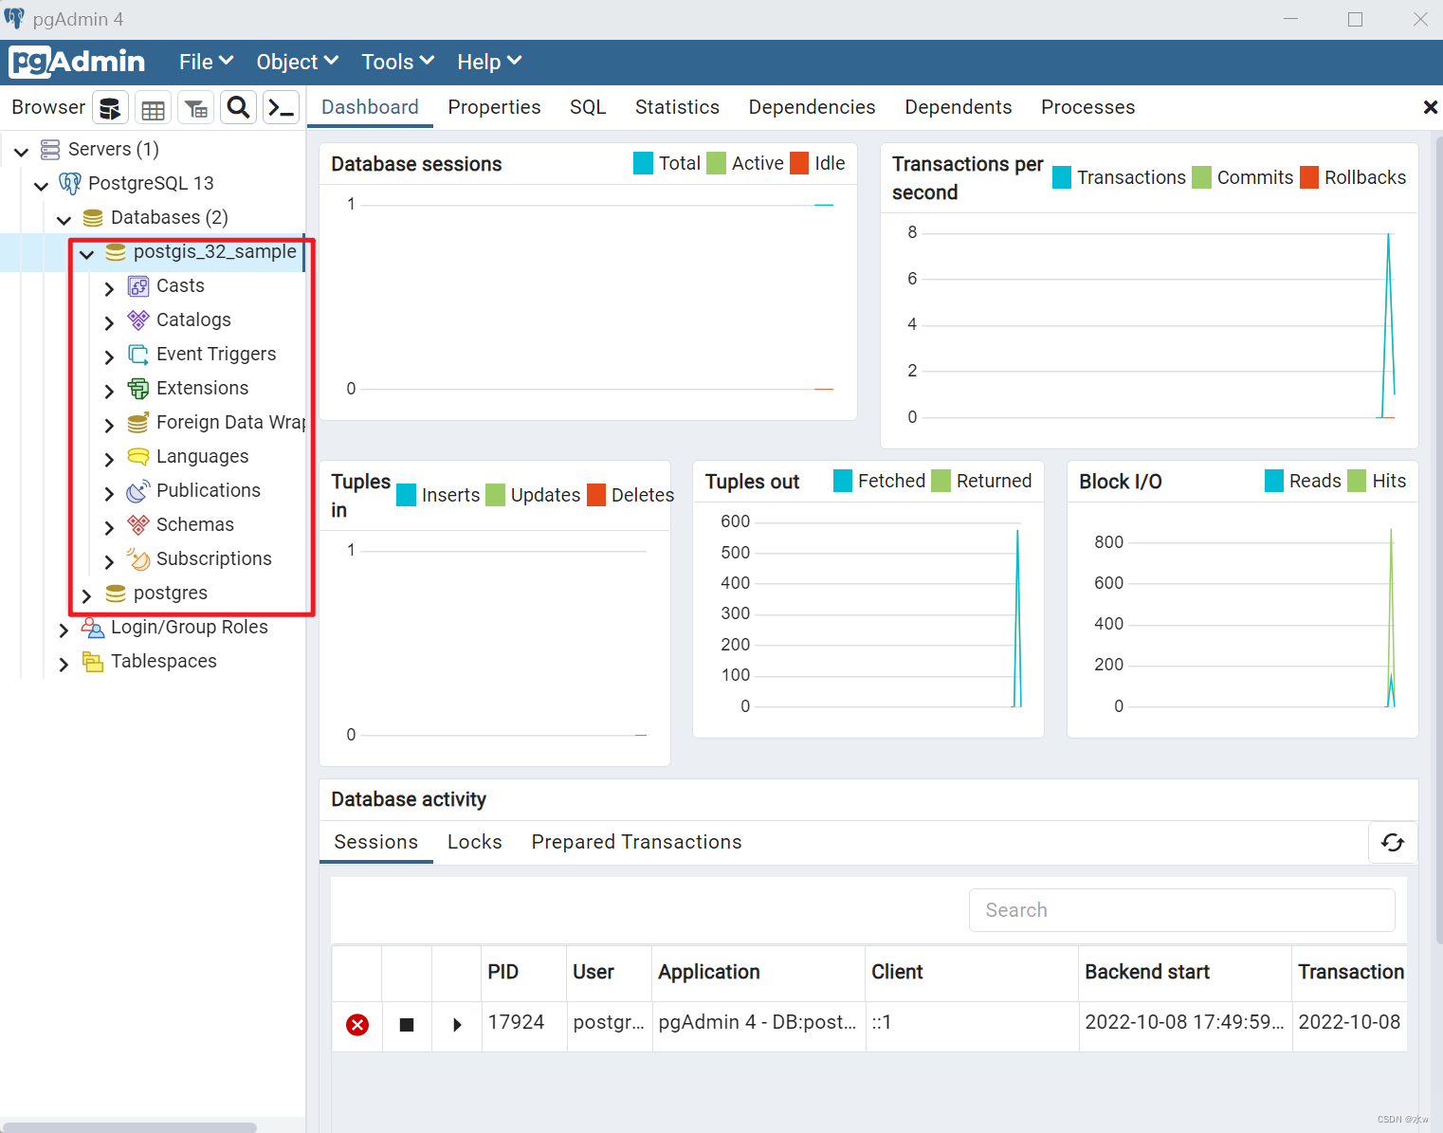Viewport: 1443px width, 1133px height.
Task: Open the Help menu
Action: (489, 62)
